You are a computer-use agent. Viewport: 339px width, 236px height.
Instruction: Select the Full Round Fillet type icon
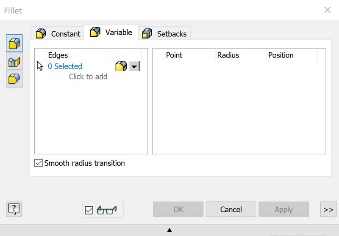pyautogui.click(x=14, y=79)
